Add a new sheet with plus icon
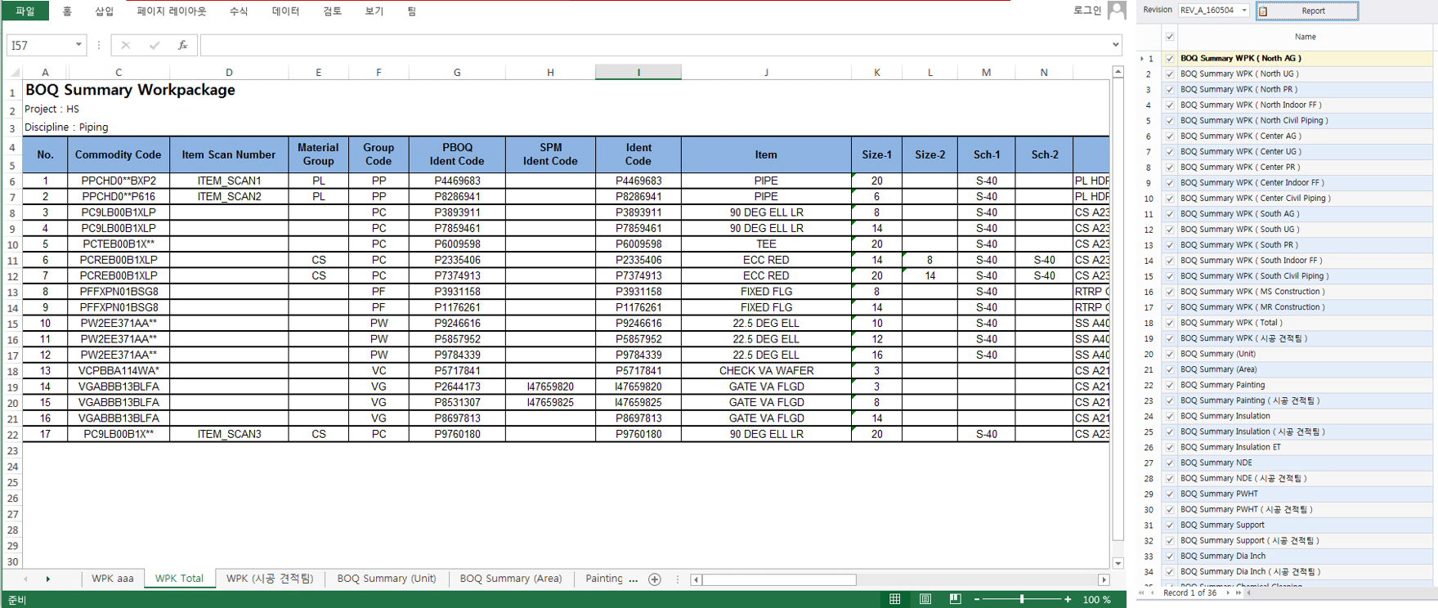Image resolution: width=1438 pixels, height=608 pixels. 654,579
